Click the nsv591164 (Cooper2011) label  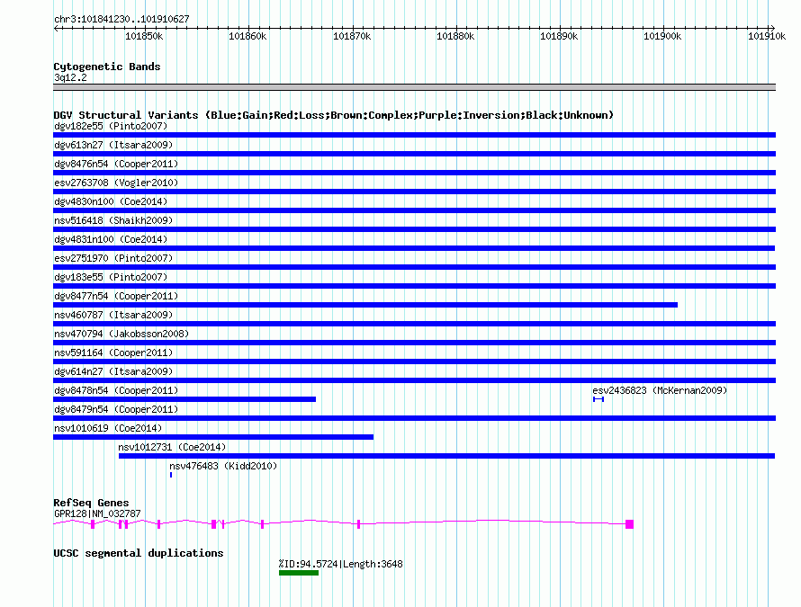click(113, 353)
